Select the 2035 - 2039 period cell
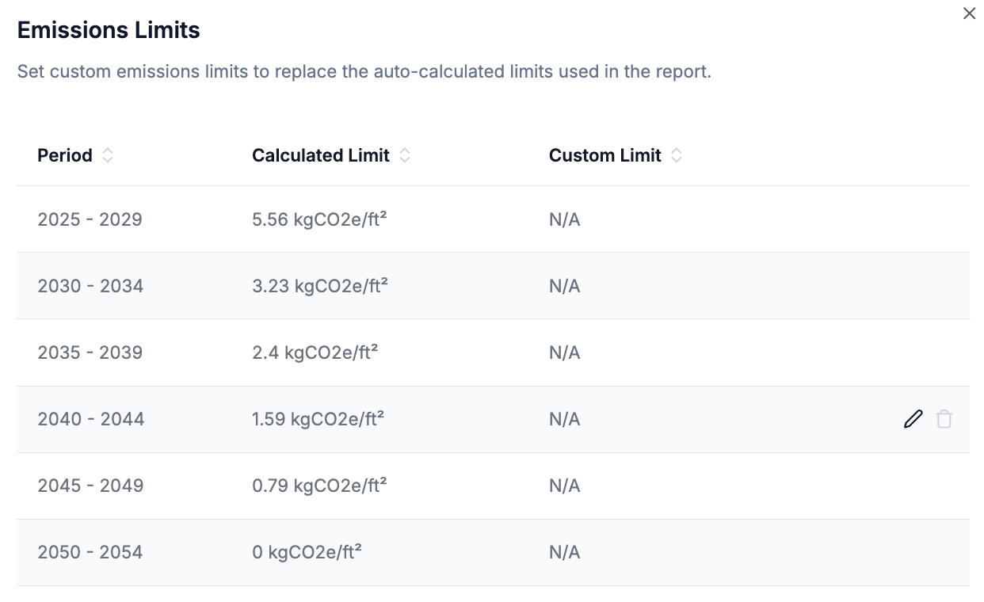Image resolution: width=984 pixels, height=602 pixels. coord(90,352)
